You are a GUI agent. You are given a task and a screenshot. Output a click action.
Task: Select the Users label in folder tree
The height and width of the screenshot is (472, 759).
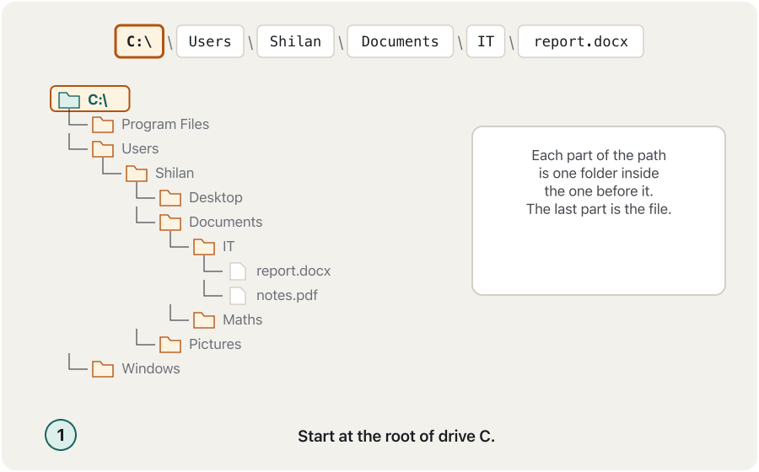pos(140,148)
